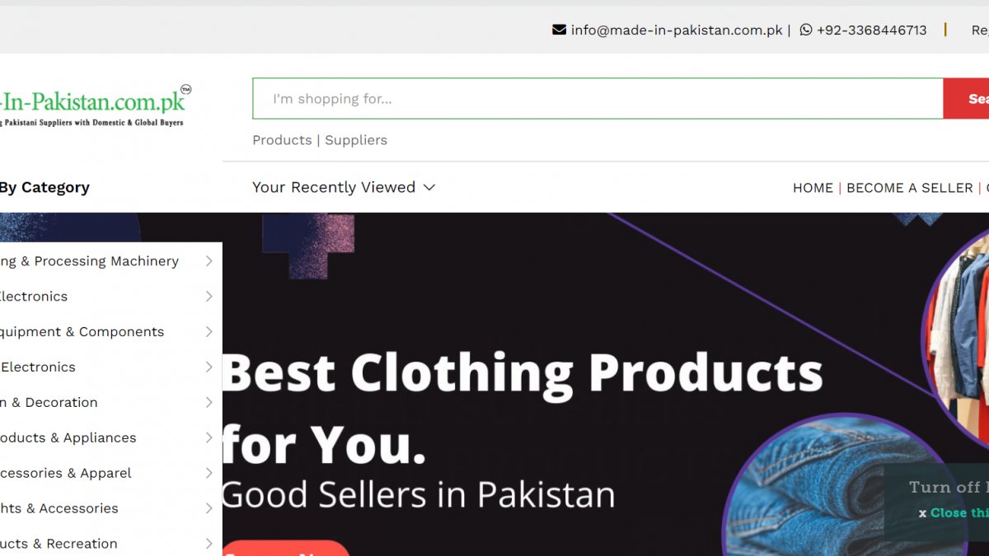989x556 pixels.
Task: Expand Equipment & Components category arrow
Action: coord(209,332)
